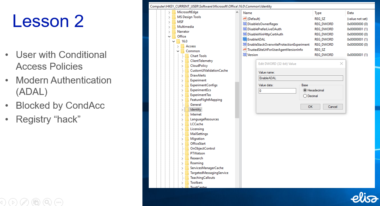380x206 pixels.
Task: Select the Hexadecimal radio button
Action: (x=305, y=90)
